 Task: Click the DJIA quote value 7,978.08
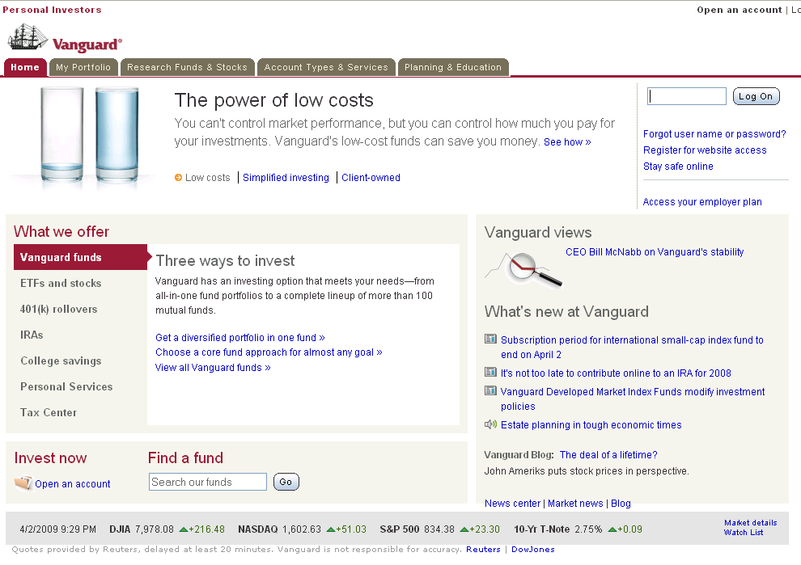click(x=155, y=529)
